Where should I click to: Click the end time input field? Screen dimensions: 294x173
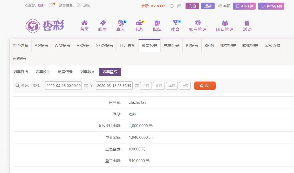[114, 86]
